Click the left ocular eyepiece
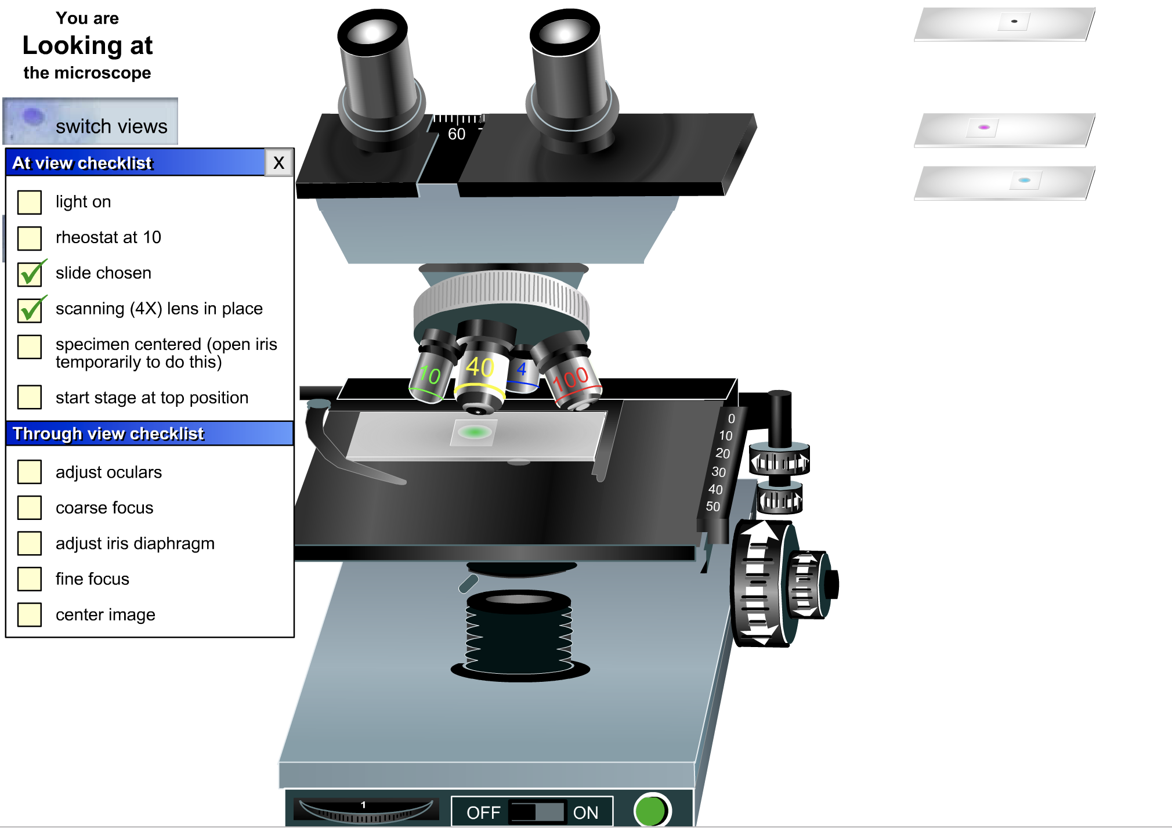1172x831 pixels. coord(377,64)
